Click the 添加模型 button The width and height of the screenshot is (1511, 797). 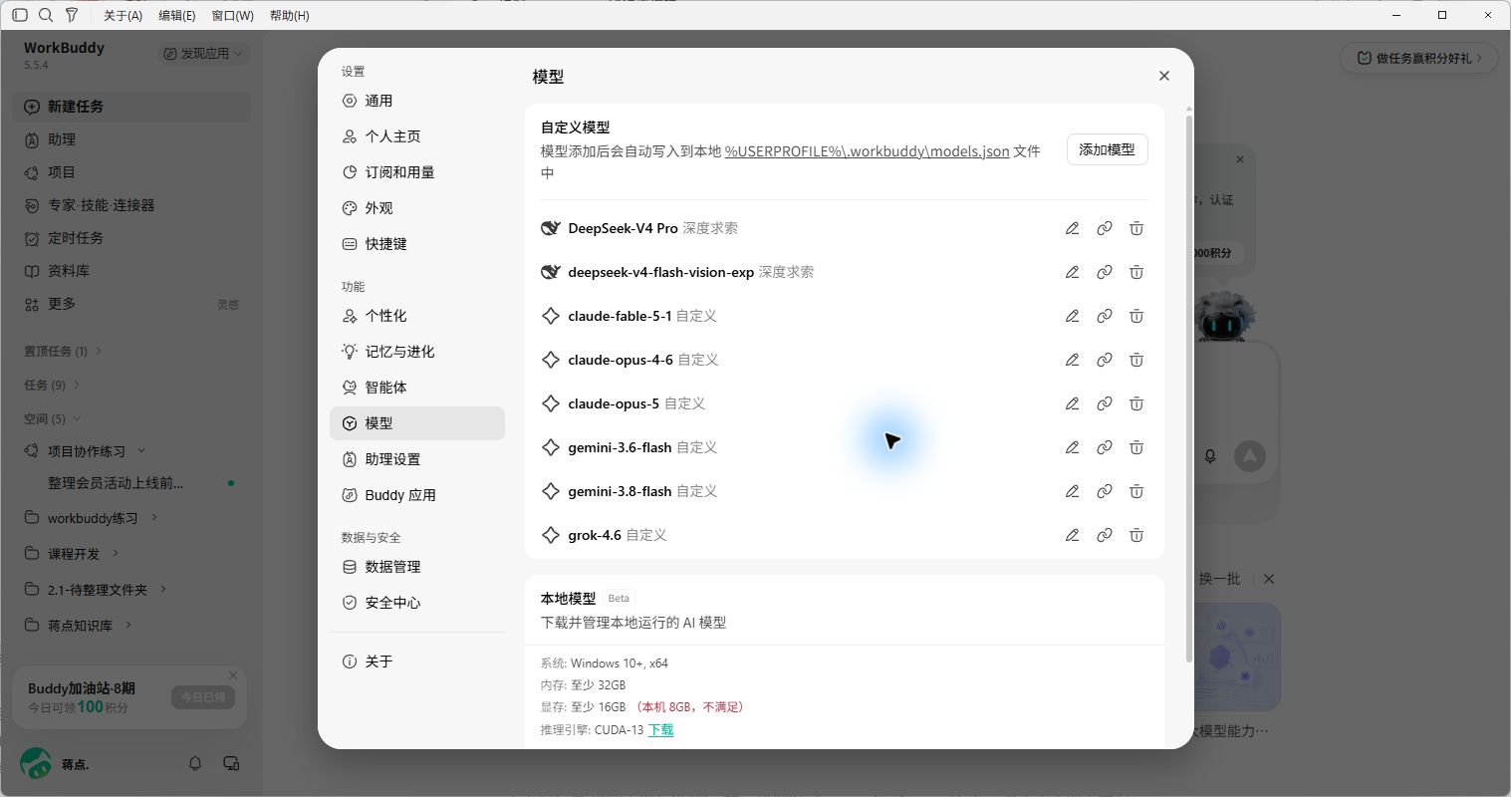click(x=1107, y=149)
